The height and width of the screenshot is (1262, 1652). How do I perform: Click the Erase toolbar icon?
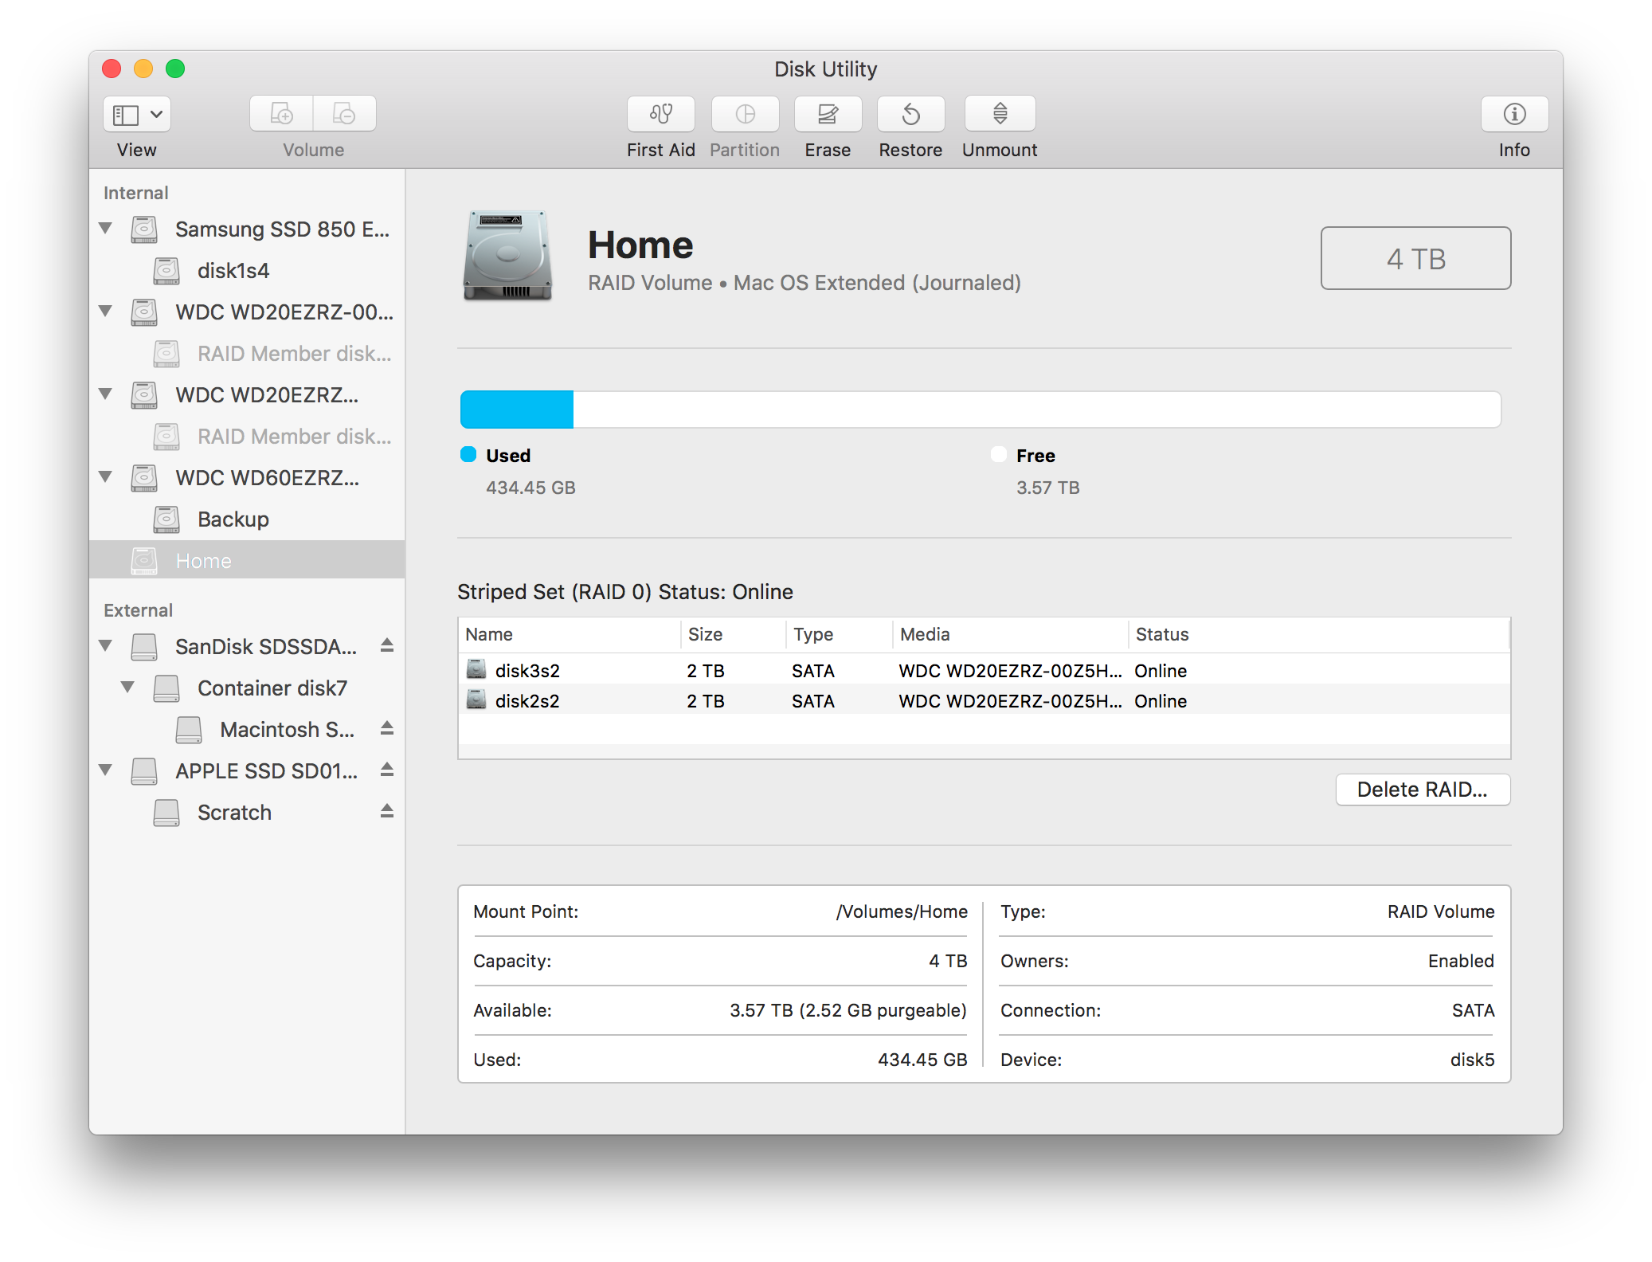[x=828, y=115]
